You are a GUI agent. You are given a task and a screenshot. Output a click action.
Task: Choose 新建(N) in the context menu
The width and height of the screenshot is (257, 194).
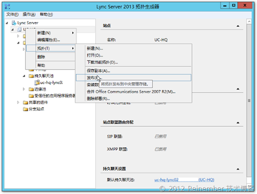click(51, 33)
